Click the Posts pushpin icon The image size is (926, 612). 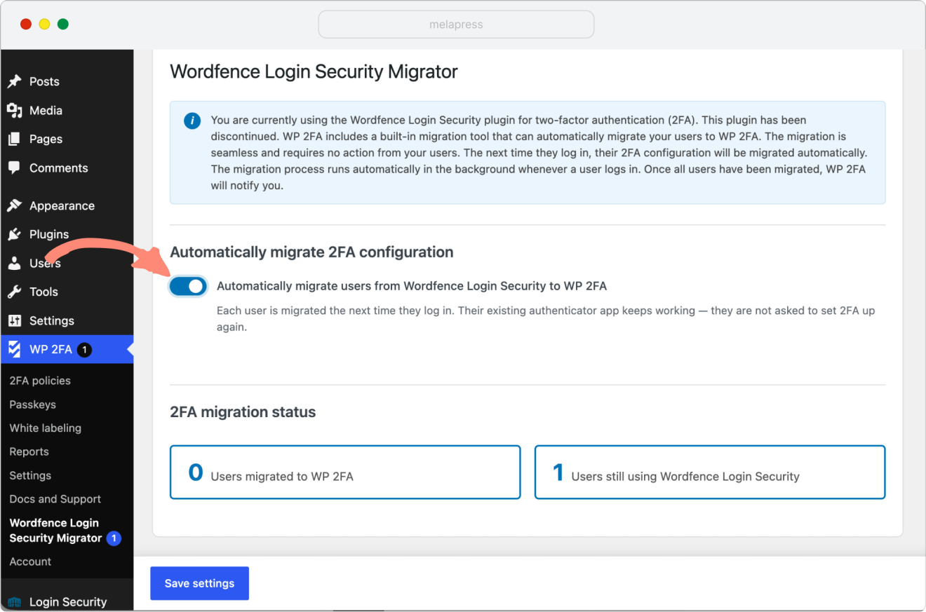(x=14, y=81)
